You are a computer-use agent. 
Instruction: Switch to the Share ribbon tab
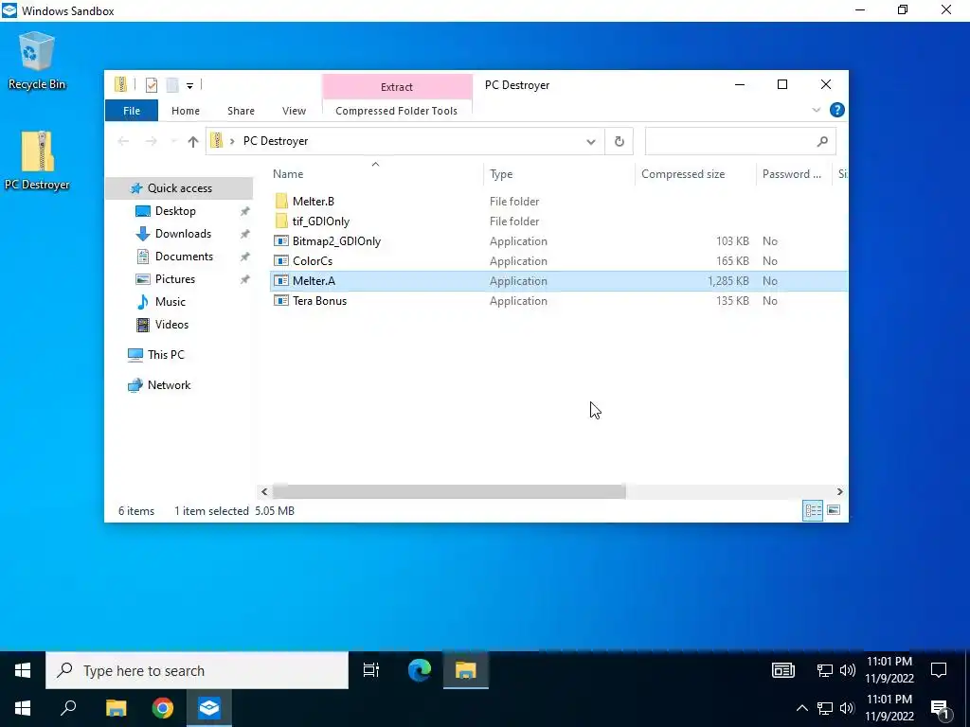coord(241,111)
